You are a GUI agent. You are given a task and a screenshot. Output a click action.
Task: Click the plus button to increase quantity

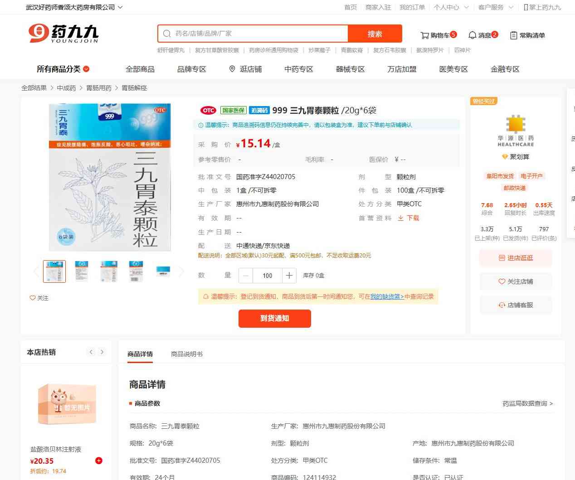(x=289, y=275)
